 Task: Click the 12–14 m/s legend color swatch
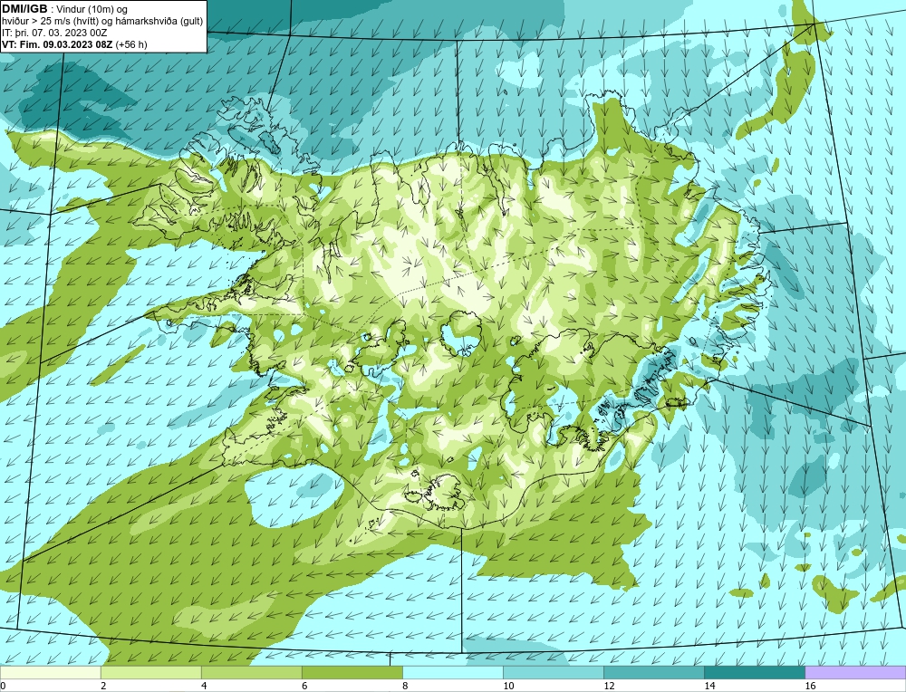click(654, 672)
